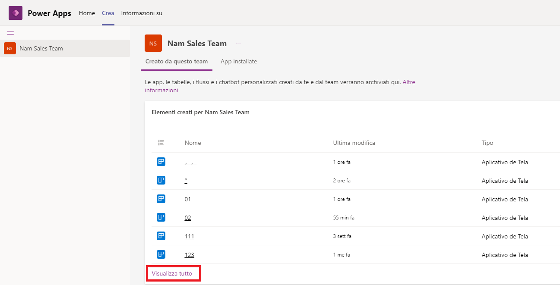Open the app modified 2 ore fa
The height and width of the screenshot is (285, 560).
(186, 181)
